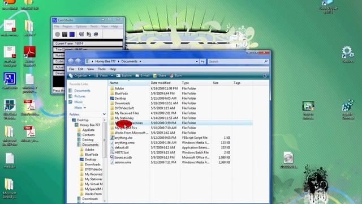
Task: Expand More favorite links
Action: [80, 108]
